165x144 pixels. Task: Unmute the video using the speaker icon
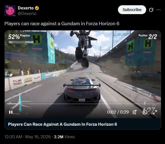coord(135,112)
